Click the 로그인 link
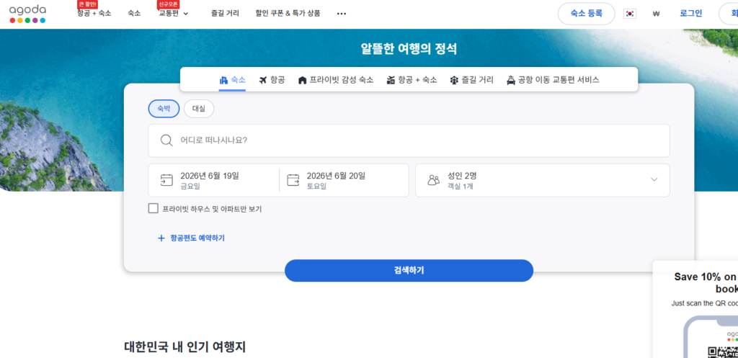The height and width of the screenshot is (358, 738). (691, 14)
